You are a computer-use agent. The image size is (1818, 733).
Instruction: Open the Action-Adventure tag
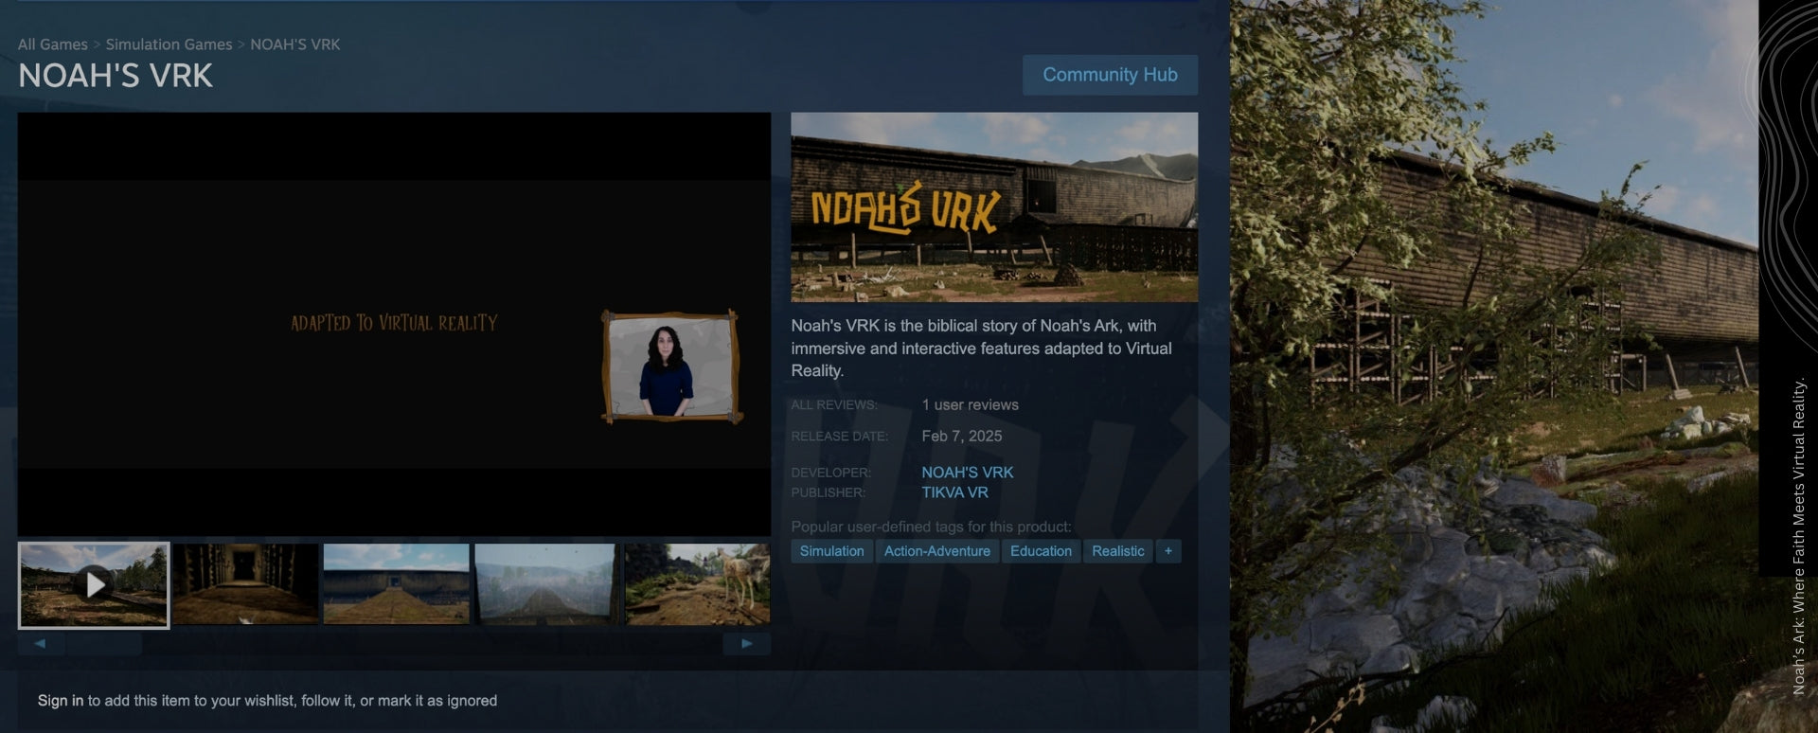pos(936,551)
